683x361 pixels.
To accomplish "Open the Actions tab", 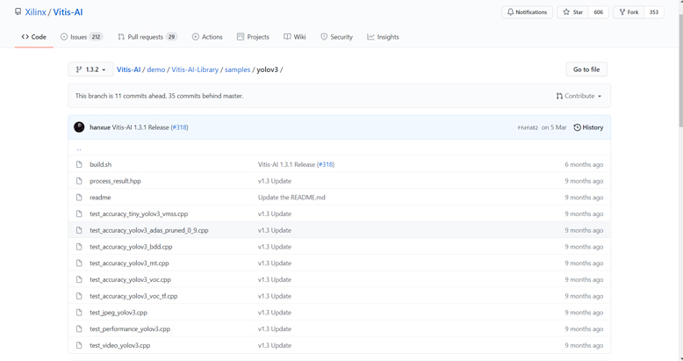I will click(x=207, y=37).
